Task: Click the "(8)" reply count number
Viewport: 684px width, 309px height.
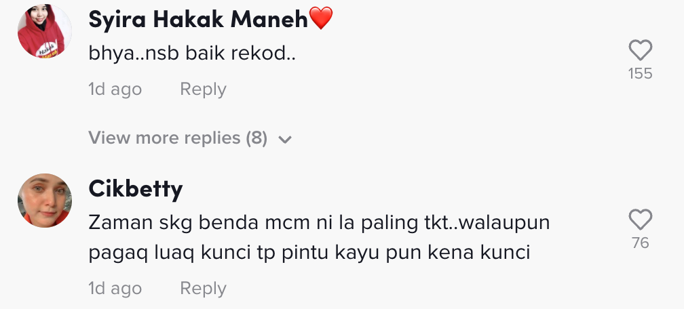Action: tap(256, 138)
